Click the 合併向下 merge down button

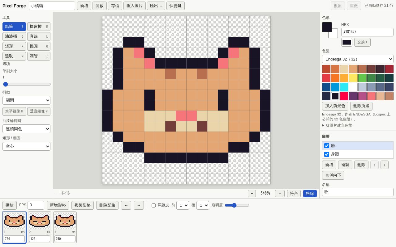[333, 175]
